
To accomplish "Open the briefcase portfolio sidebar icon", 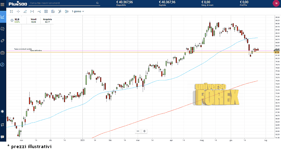I will tap(3, 53).
